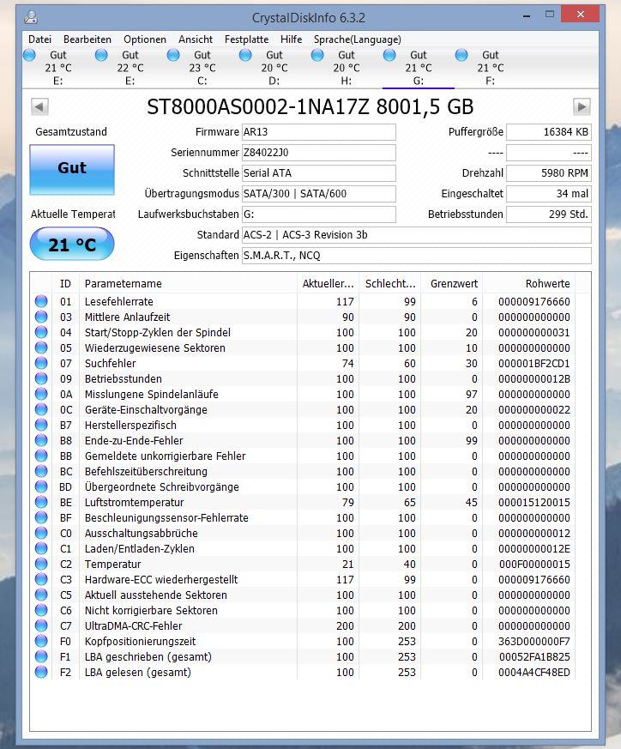Image resolution: width=621 pixels, height=749 pixels.
Task: Open the Ansicht menu
Action: coord(196,39)
